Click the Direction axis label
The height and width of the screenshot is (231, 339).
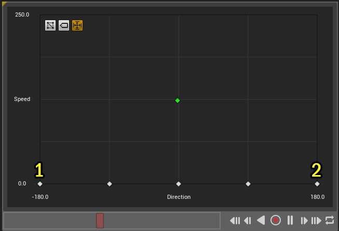tap(179, 197)
